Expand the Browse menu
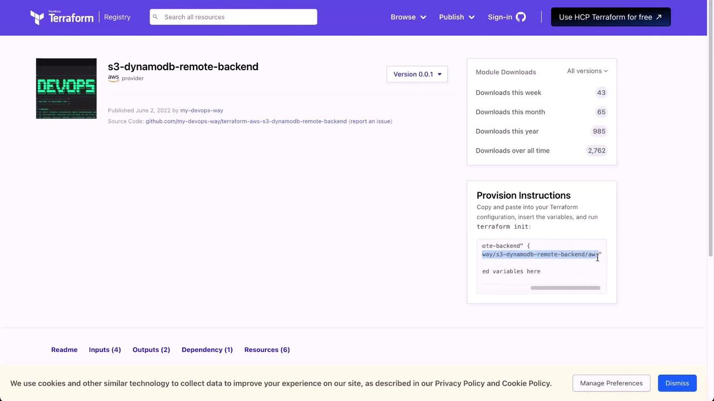Screen dimensions: 714x401 coord(408,17)
